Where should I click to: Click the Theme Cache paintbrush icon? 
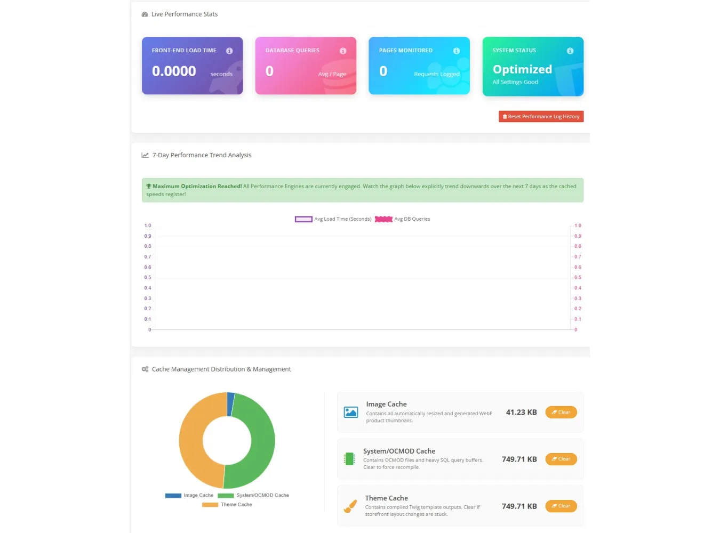350,506
